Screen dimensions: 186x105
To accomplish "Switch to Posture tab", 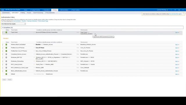I will [x=29, y=13].
